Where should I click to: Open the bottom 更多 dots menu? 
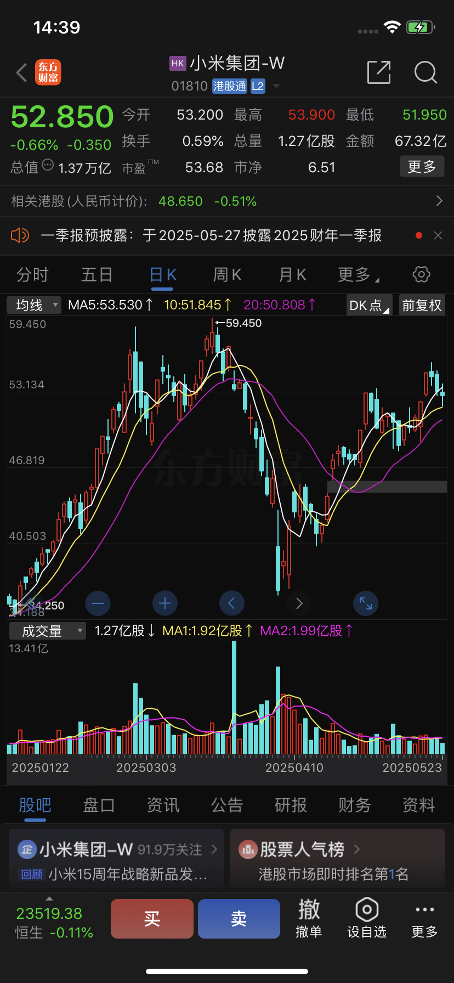click(x=425, y=909)
